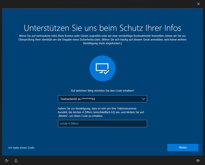Open the Ease of Access icon

(6, 160)
